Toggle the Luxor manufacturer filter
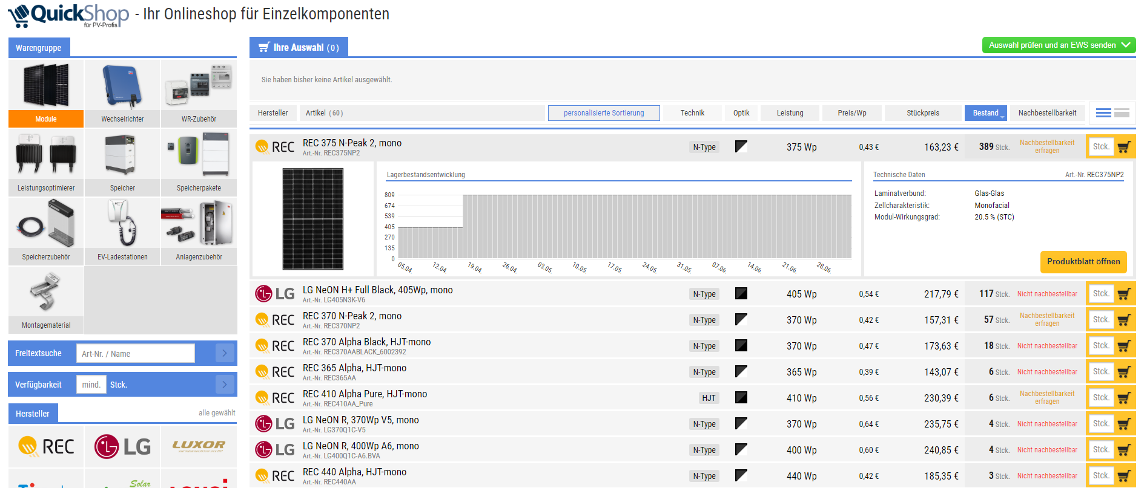Screen dimensions: 1147x488 pyautogui.click(x=199, y=447)
